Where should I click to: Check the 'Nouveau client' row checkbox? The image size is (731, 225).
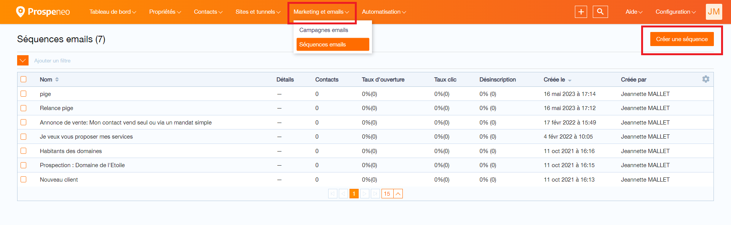24,179
